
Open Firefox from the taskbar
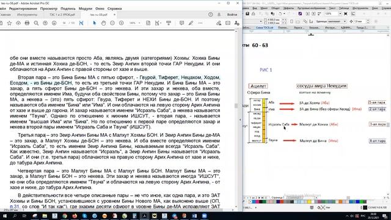[x=75, y=216]
